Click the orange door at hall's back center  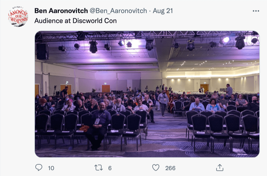pos(106,89)
